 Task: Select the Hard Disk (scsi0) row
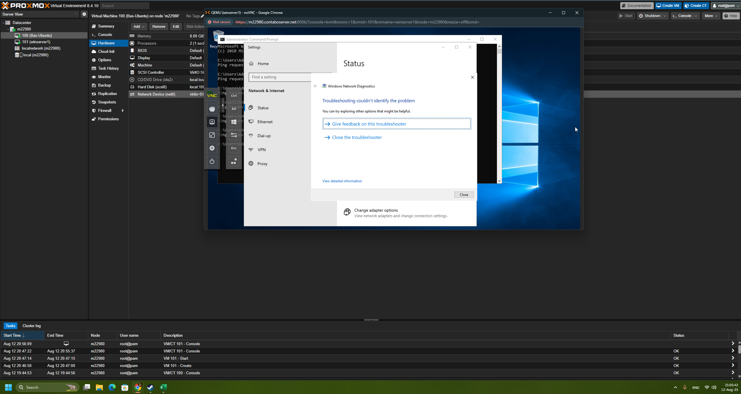tap(167, 87)
